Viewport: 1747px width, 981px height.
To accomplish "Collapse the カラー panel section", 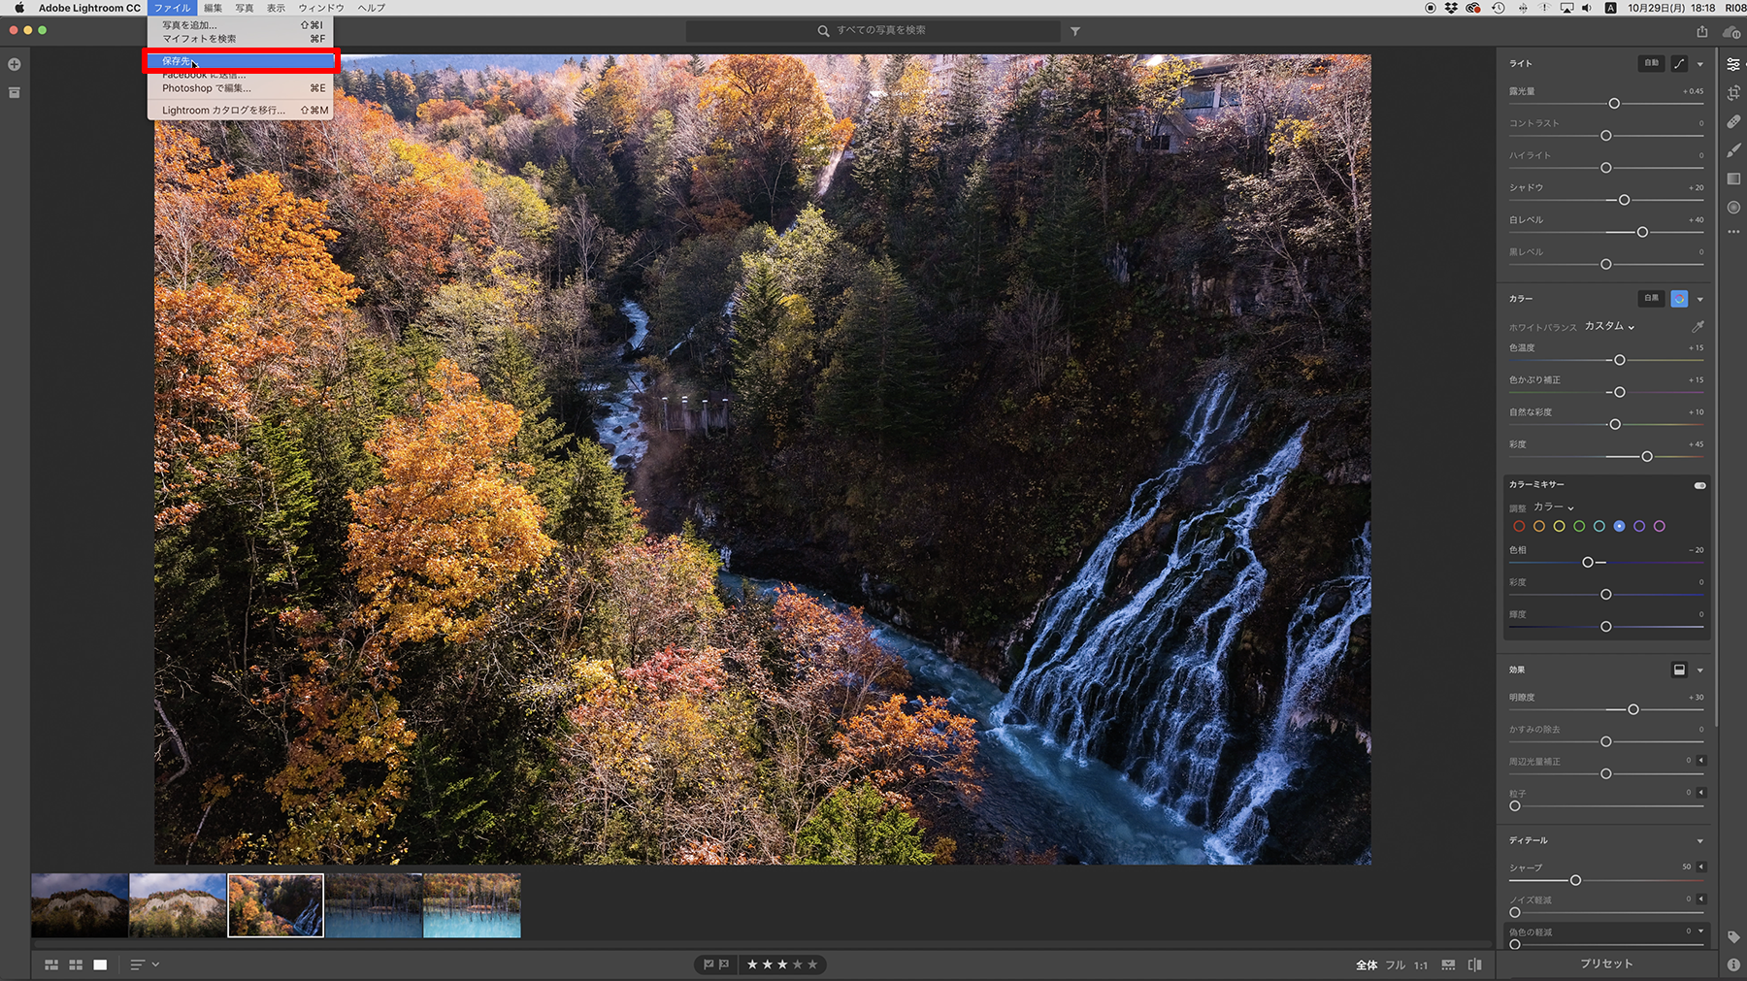I will click(1699, 299).
